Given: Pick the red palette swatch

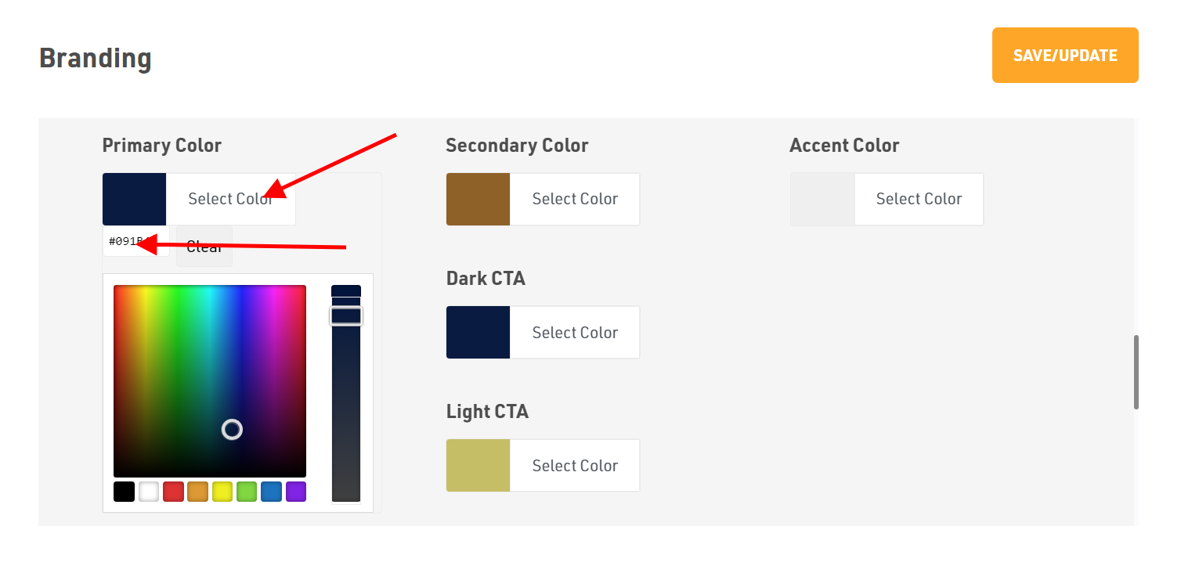Looking at the screenshot, I should 173,492.
